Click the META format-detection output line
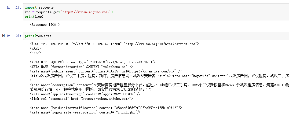 [81, 67]
